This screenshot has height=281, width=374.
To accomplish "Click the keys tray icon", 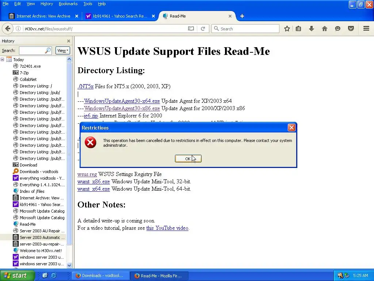I will [x=340, y=276].
